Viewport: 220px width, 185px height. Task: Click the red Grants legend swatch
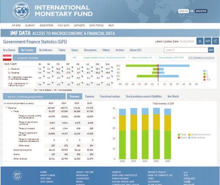tap(179, 138)
